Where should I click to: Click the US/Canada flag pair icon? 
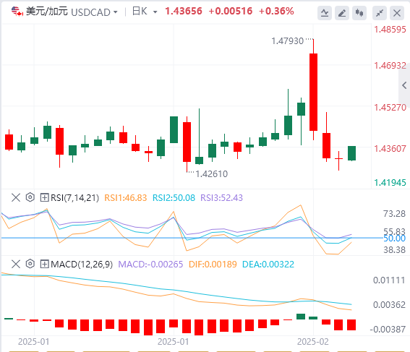tap(17, 12)
